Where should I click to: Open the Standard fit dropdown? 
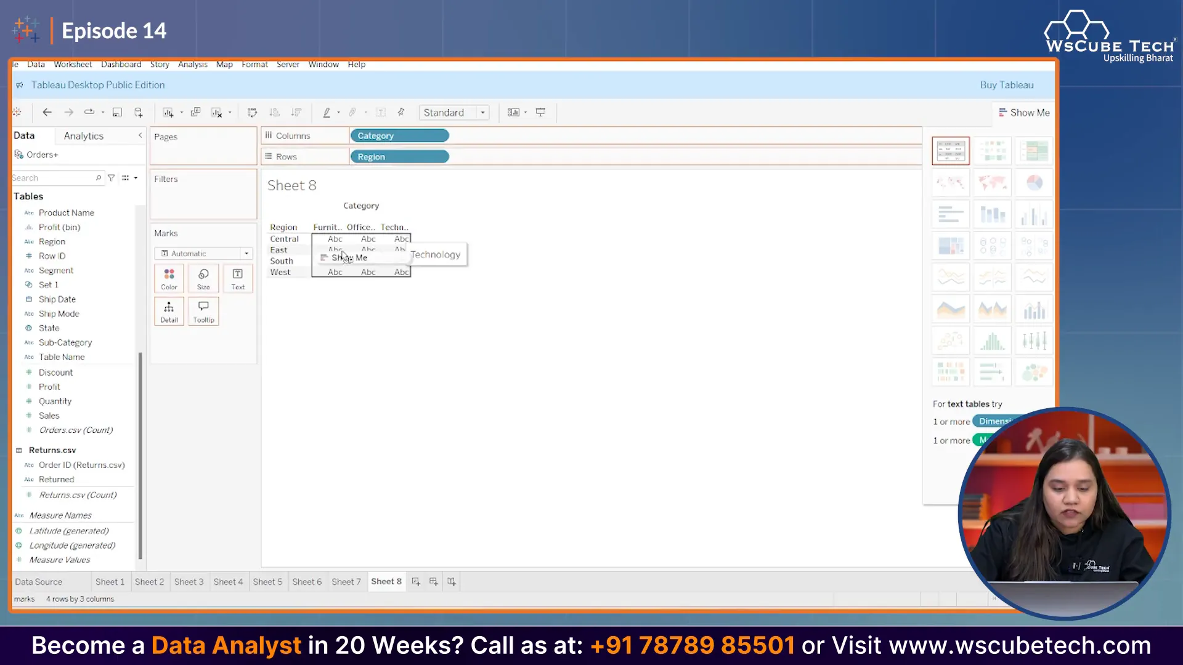454,113
